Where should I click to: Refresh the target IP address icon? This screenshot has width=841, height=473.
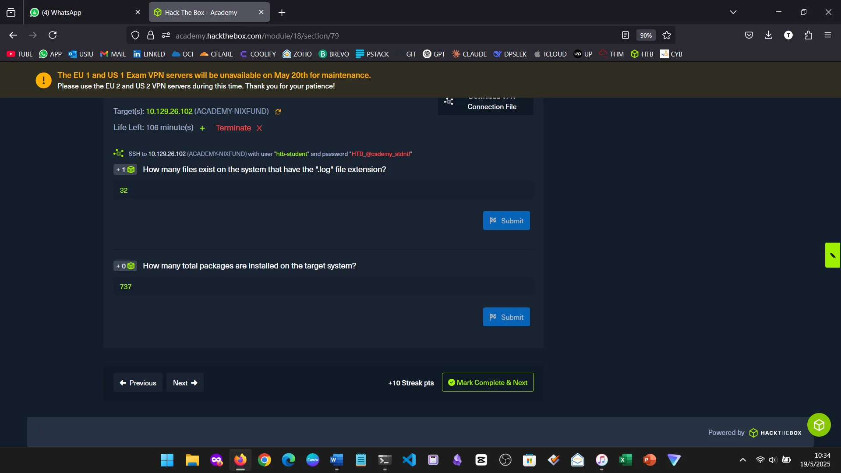(x=278, y=112)
